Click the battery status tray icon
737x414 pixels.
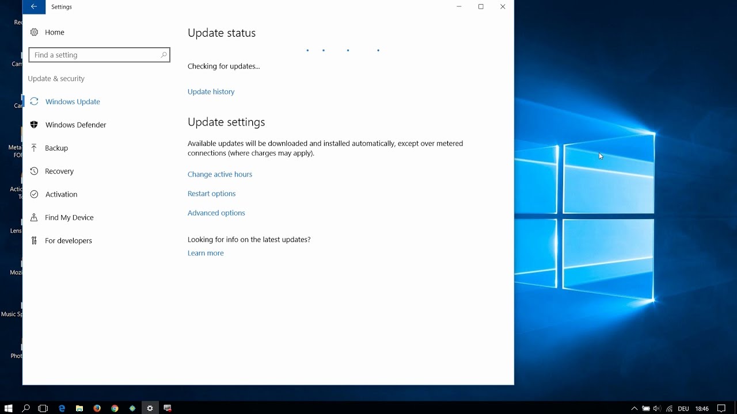pyautogui.click(x=646, y=409)
